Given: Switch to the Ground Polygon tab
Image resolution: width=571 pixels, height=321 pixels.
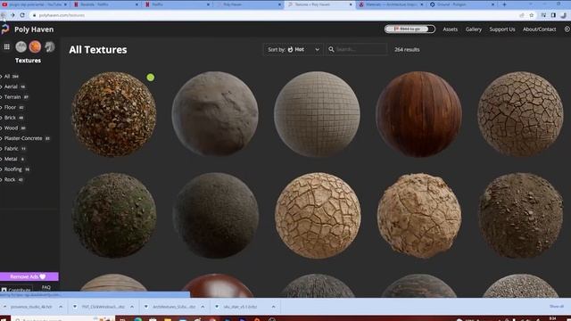Looking at the screenshot, I should (462, 4).
